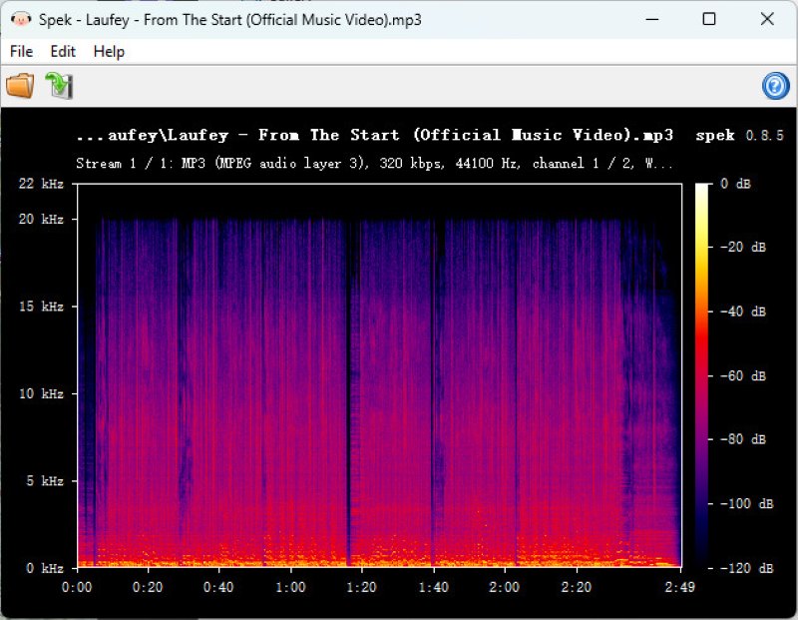Open the Help menu
798x620 pixels.
pyautogui.click(x=109, y=52)
